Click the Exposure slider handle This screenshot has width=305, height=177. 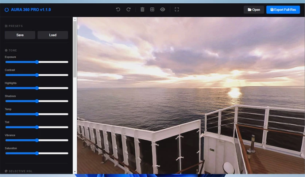[37, 62]
